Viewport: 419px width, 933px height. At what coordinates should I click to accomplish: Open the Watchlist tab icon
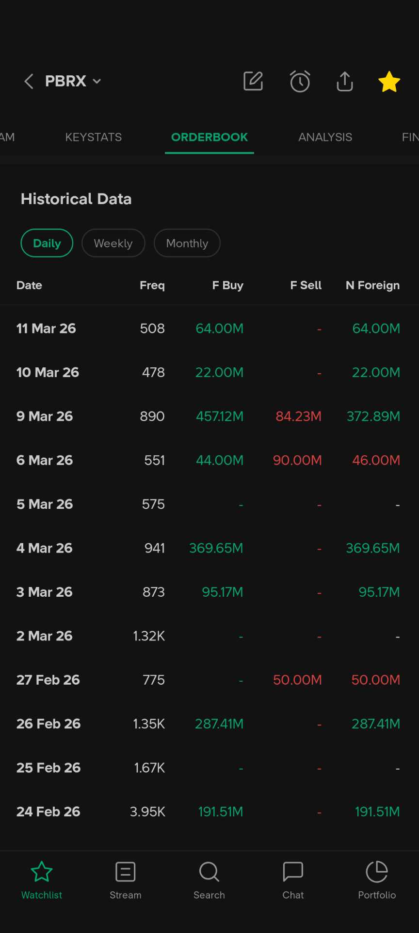pyautogui.click(x=42, y=872)
